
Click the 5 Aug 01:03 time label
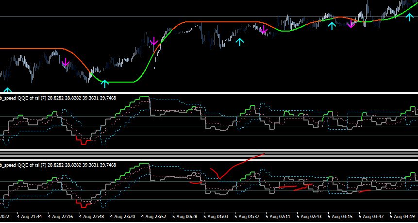pyautogui.click(x=216, y=216)
